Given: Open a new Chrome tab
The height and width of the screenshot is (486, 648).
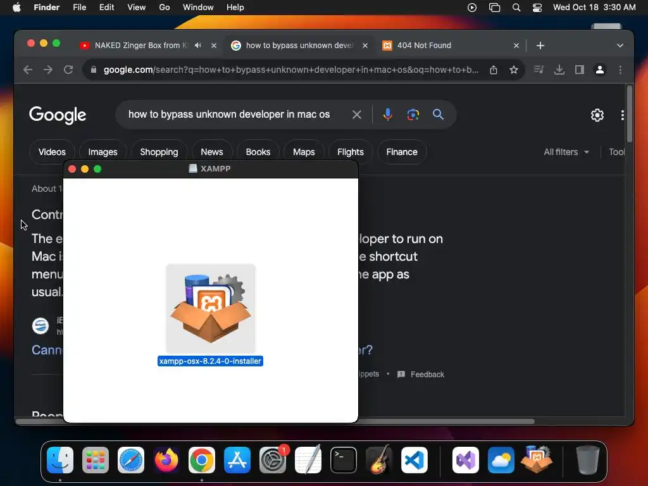Looking at the screenshot, I should 540,46.
